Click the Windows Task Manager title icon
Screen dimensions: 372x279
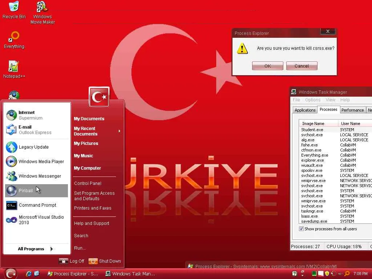coord(294,92)
